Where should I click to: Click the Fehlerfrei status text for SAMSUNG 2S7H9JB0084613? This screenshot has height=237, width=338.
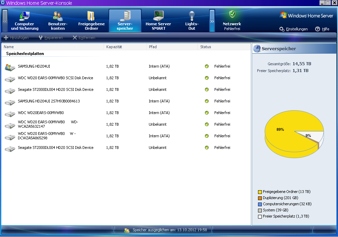click(222, 101)
